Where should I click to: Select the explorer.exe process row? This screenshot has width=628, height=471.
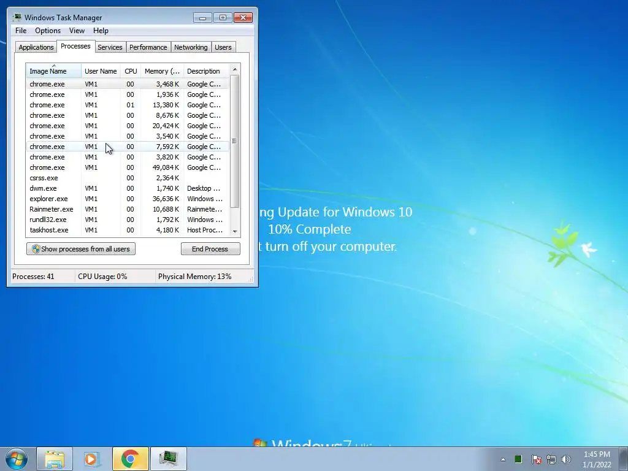tap(128, 199)
